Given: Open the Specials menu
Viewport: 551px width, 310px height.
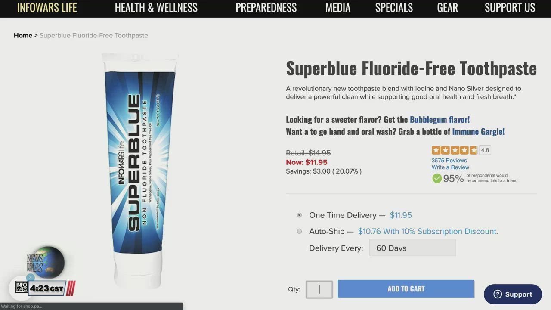Looking at the screenshot, I should coord(394,8).
